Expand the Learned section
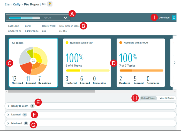The height and width of the screenshot is (131, 181). [x=8, y=114]
